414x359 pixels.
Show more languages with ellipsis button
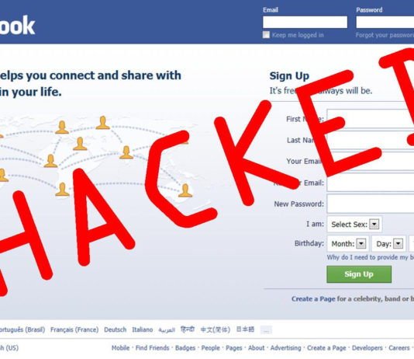[x=266, y=329]
